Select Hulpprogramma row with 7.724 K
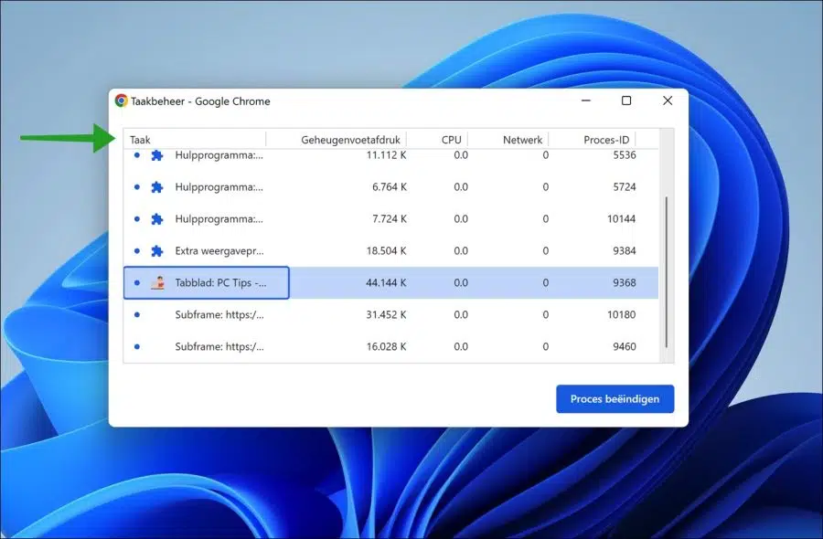This screenshot has height=539, width=823. click(x=391, y=218)
